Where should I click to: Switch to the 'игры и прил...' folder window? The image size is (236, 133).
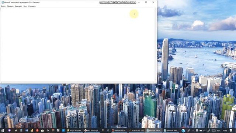pos(74,130)
